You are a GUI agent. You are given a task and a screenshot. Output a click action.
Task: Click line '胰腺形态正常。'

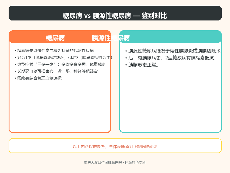coord(142,65)
